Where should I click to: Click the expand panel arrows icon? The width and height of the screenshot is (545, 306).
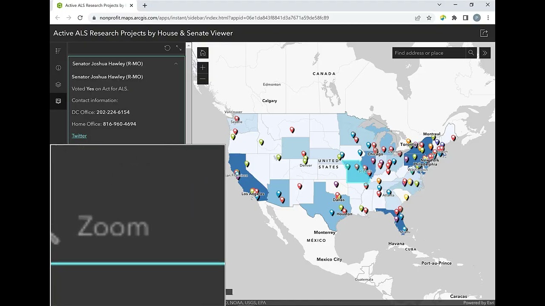(179, 48)
